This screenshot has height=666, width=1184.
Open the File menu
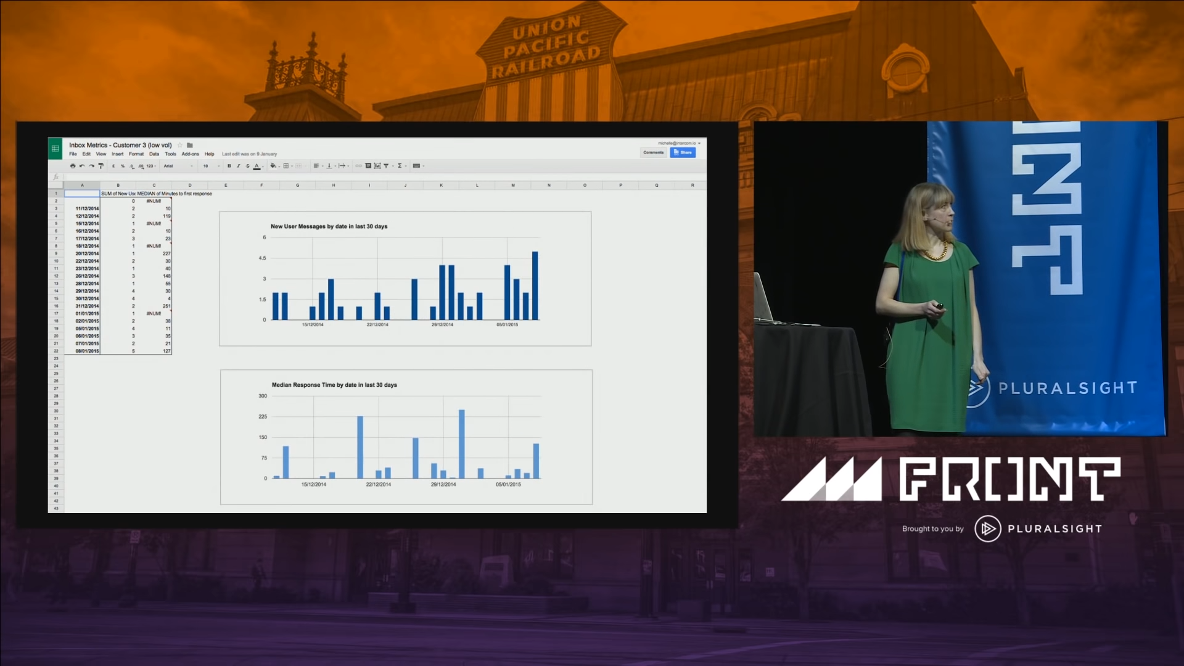[73, 154]
